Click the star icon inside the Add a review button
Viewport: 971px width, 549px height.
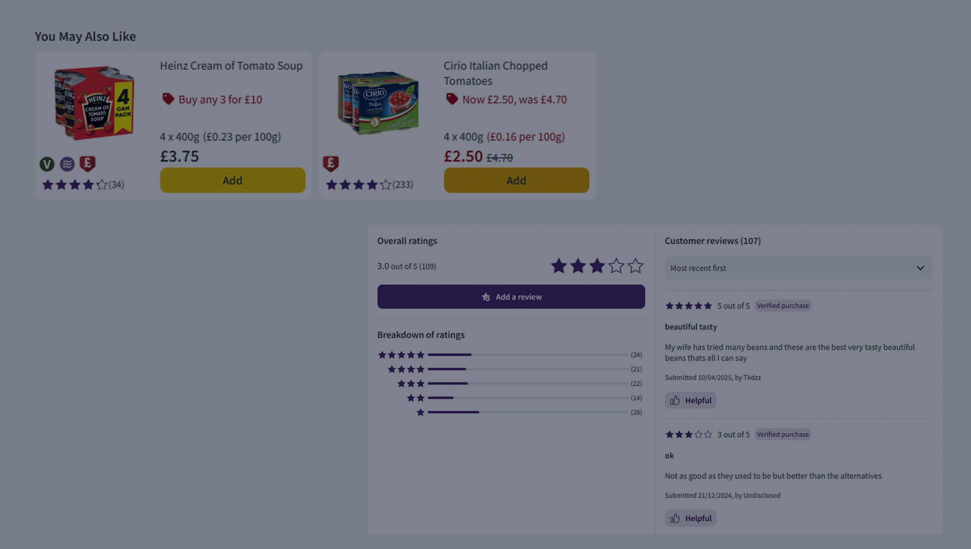coord(486,297)
